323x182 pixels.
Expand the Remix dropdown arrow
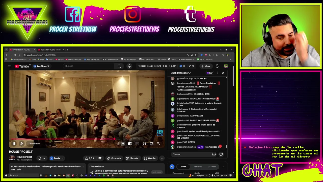pyautogui.click(x=63, y=158)
